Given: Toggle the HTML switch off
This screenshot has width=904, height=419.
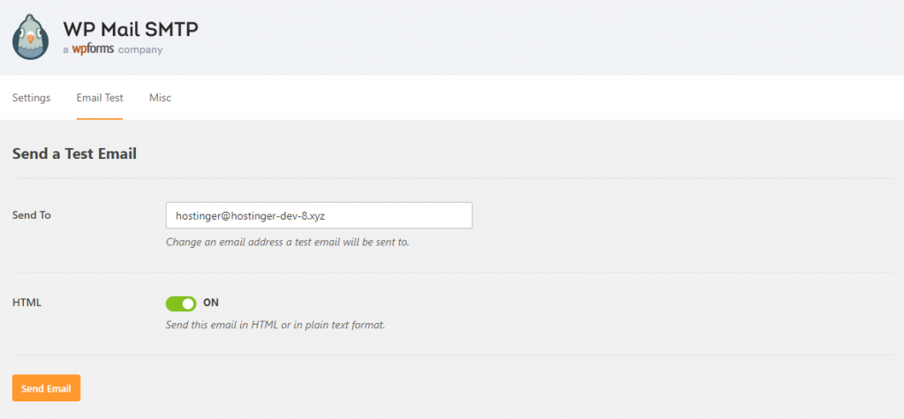Looking at the screenshot, I should [x=181, y=303].
